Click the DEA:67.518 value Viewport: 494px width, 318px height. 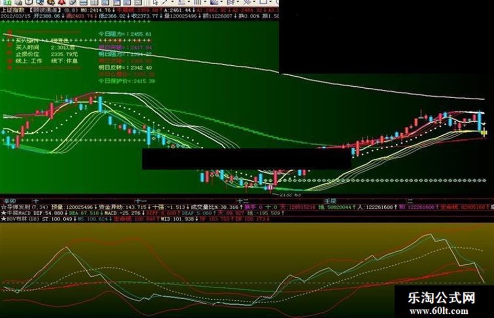point(84,213)
